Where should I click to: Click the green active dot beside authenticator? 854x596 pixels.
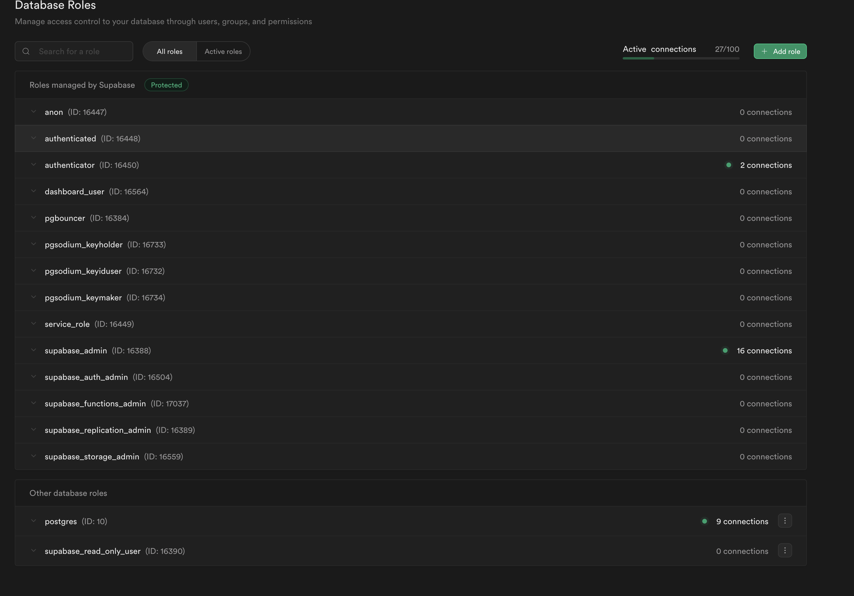point(729,165)
